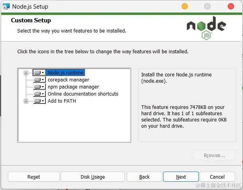Click the greyed-out Browse... button

214,155
